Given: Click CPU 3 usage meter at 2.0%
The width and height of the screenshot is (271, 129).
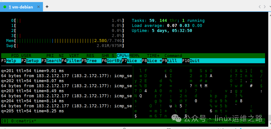Looking at the screenshot, I should (x=67, y=36).
